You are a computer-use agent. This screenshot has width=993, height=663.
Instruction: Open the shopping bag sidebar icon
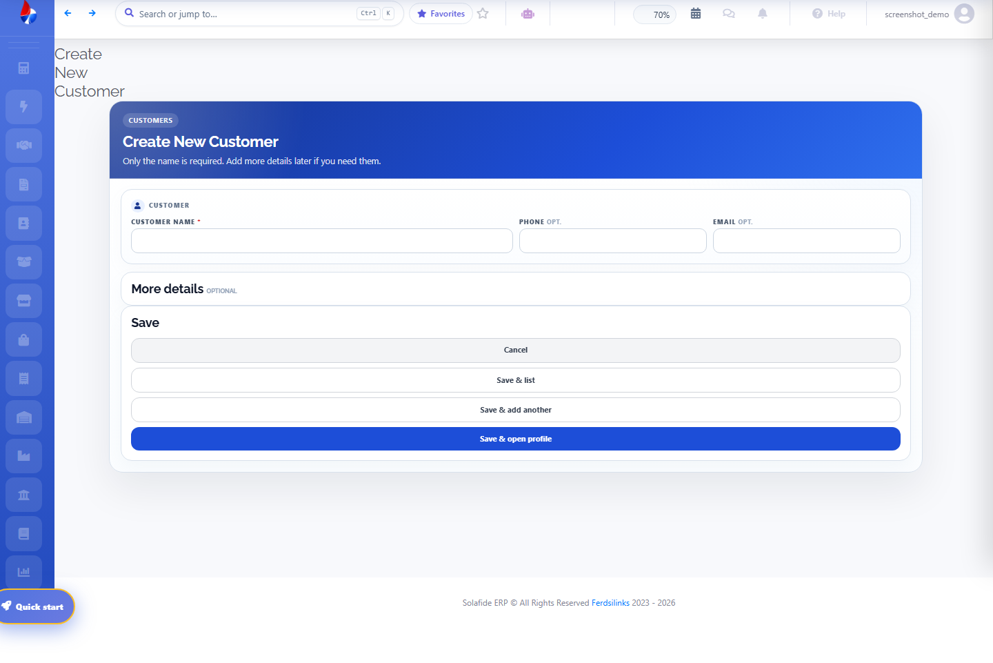pyautogui.click(x=24, y=339)
